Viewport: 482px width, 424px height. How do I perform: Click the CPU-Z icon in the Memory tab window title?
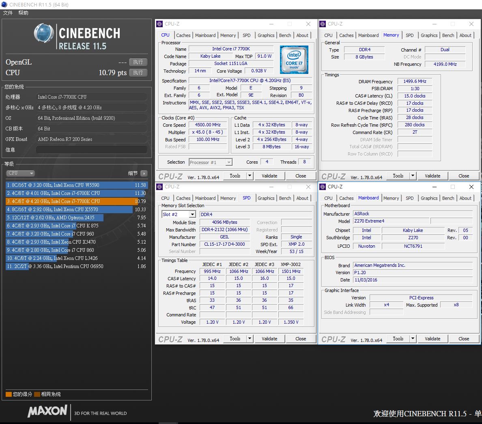[323, 24]
